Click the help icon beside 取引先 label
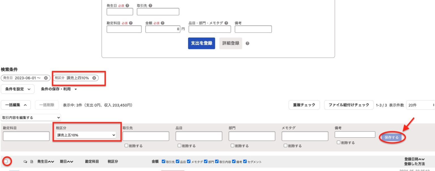Screen dimensions: 435x171 pos(150,6)
